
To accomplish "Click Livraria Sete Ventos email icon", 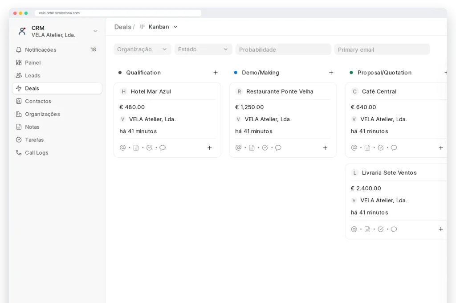I will coord(354,229).
